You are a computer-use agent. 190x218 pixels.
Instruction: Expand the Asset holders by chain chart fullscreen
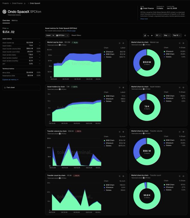(x=120, y=88)
